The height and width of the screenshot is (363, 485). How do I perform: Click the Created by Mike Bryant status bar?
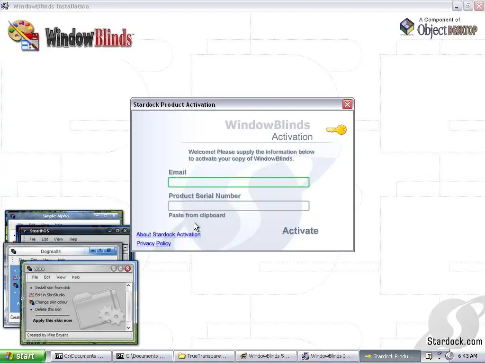[79, 335]
